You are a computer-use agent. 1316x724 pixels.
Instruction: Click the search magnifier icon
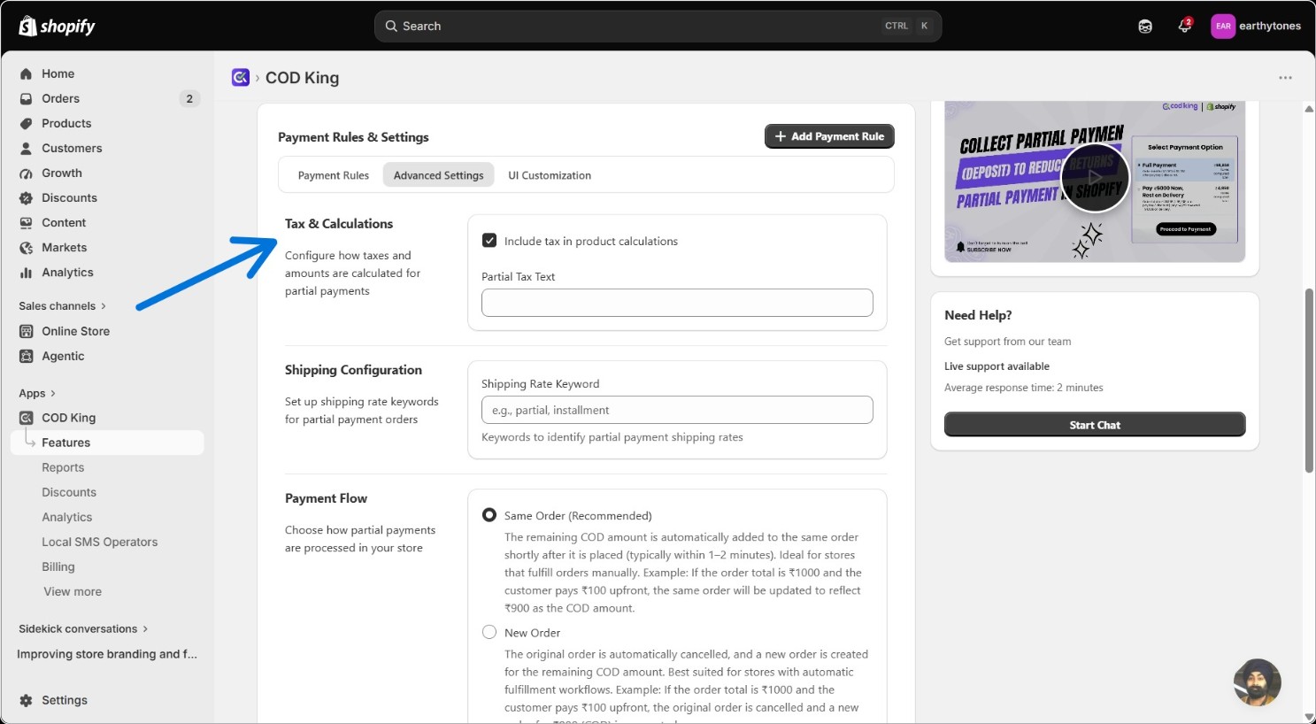coord(391,27)
